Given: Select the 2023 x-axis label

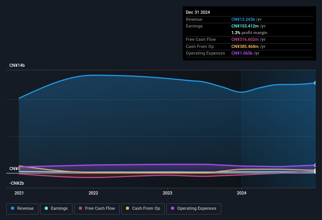Looking at the screenshot, I should pyautogui.click(x=167, y=193).
